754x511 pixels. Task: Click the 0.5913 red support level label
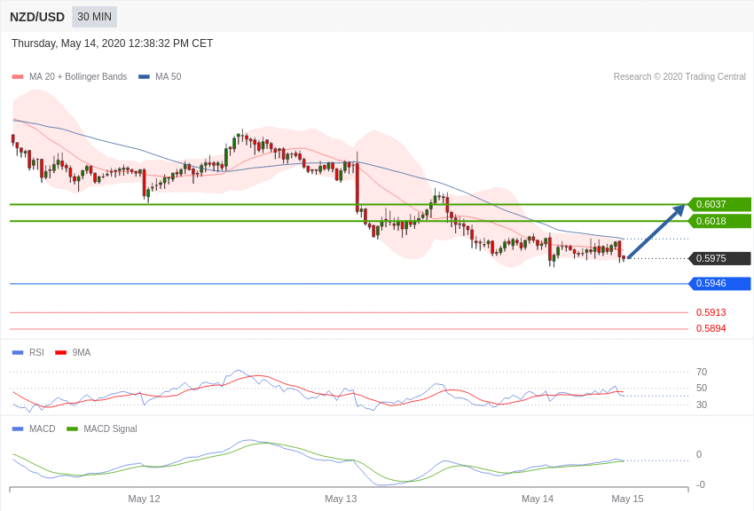(711, 312)
